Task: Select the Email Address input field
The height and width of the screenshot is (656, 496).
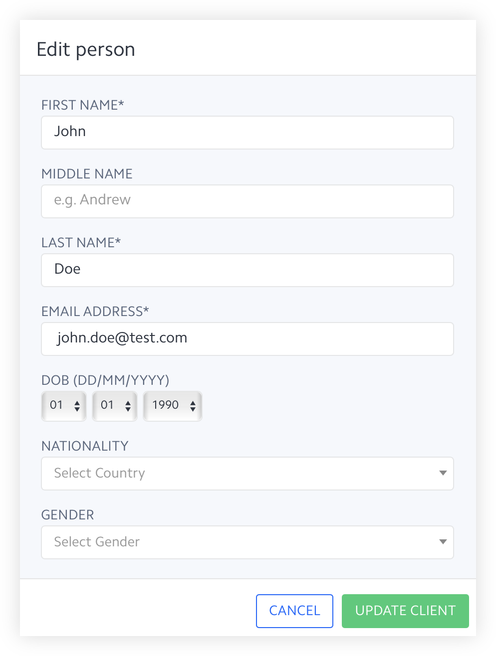Action: (247, 339)
